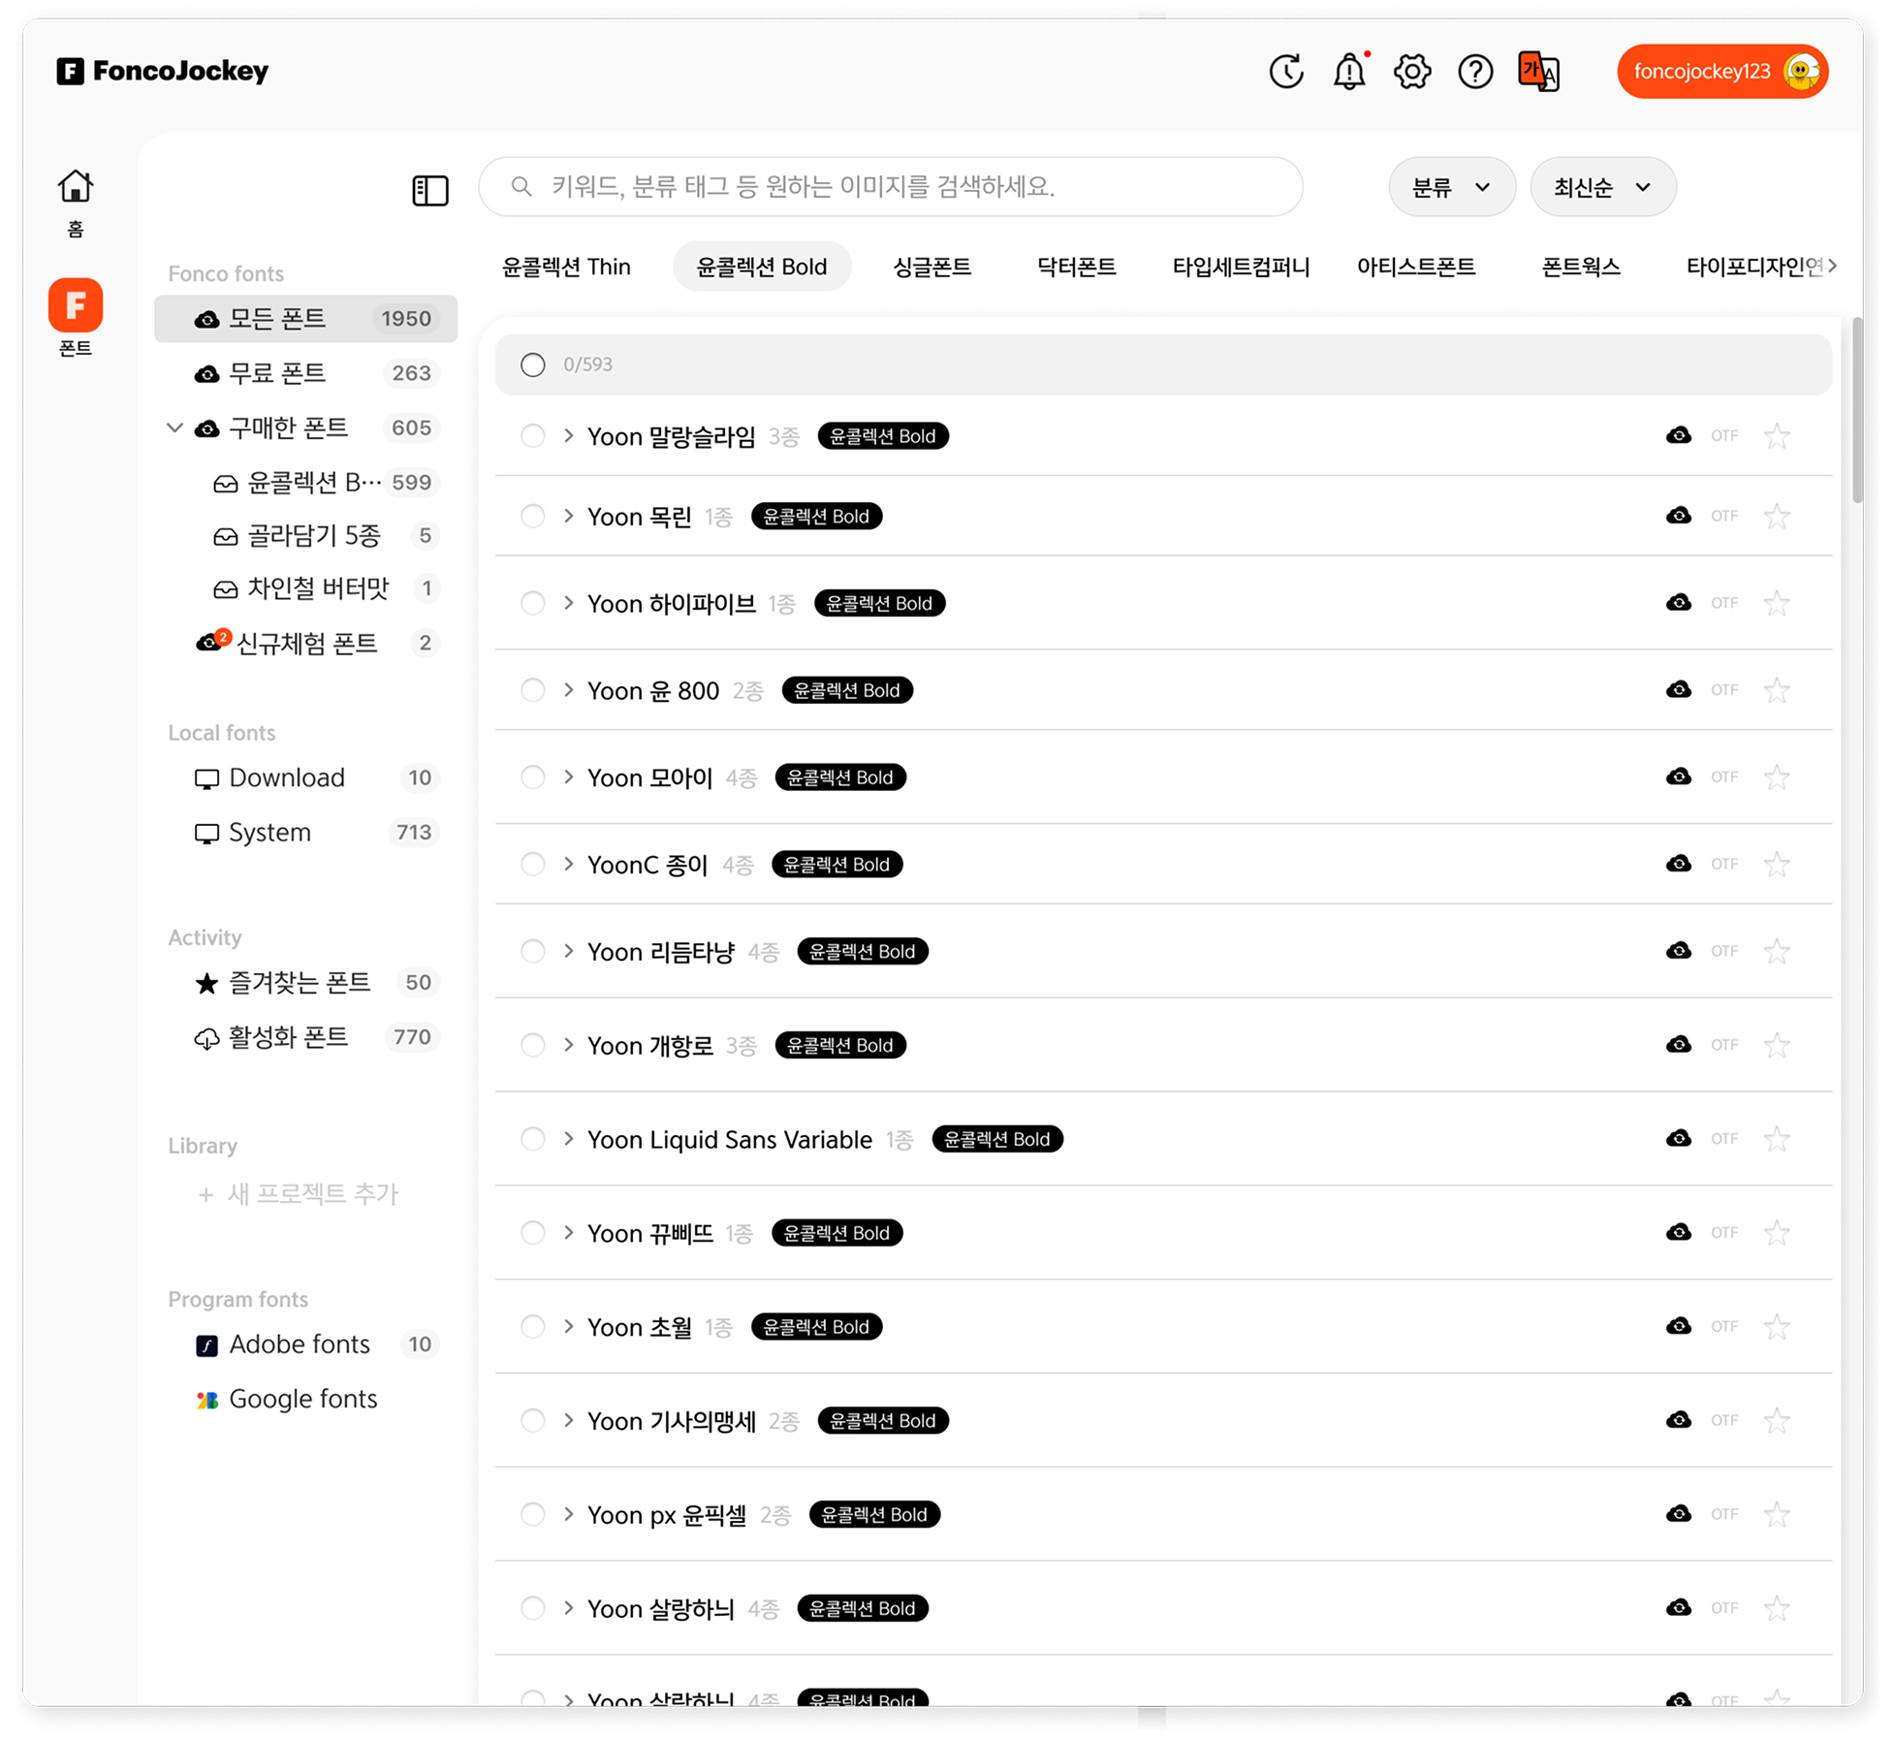The height and width of the screenshot is (1740, 1895).
Task: Favorite Yoon 목린 with the star
Action: [x=1776, y=516]
